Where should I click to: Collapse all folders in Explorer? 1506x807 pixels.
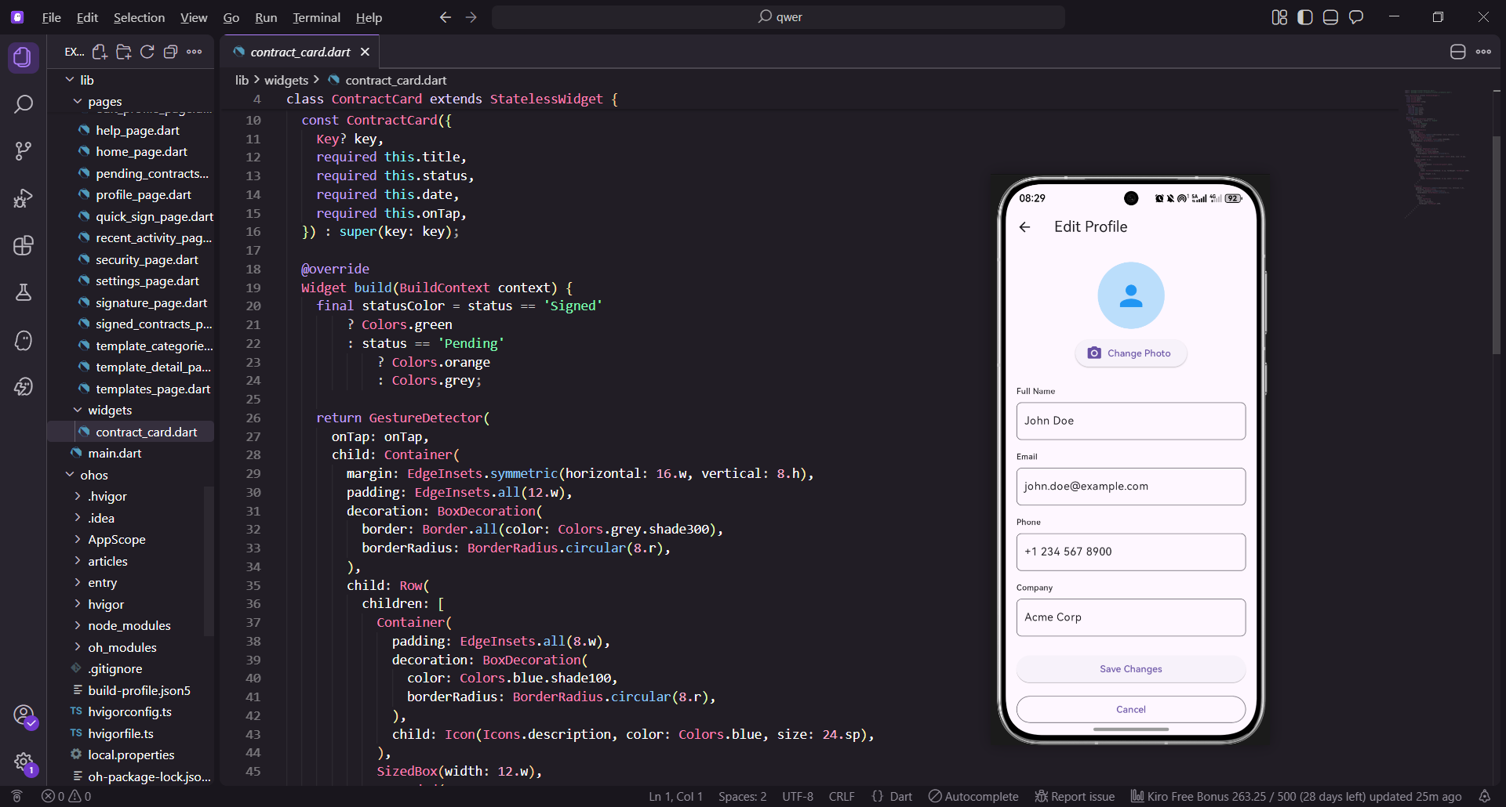(x=170, y=52)
